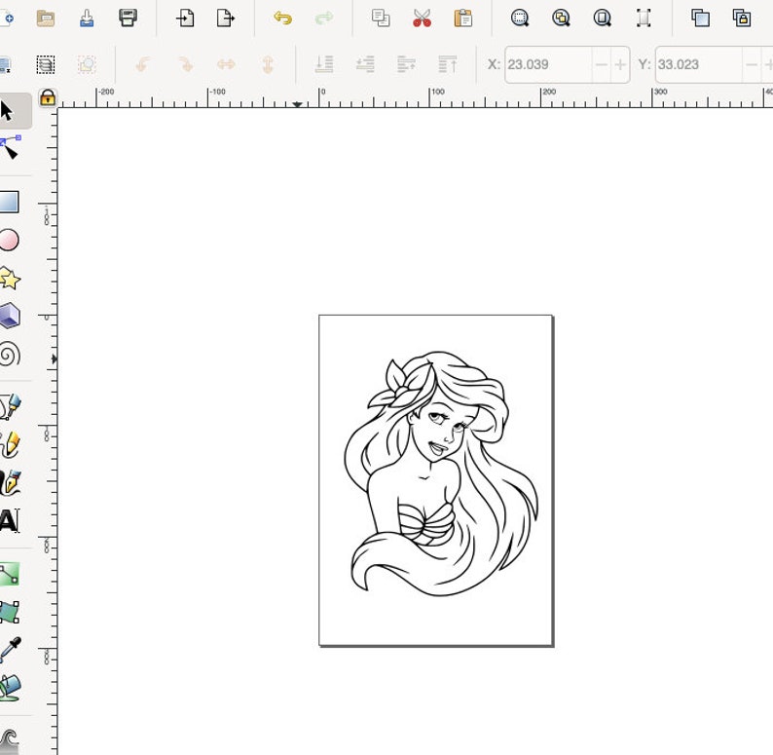
Task: Paste from clipboard icon
Action: [x=463, y=19]
